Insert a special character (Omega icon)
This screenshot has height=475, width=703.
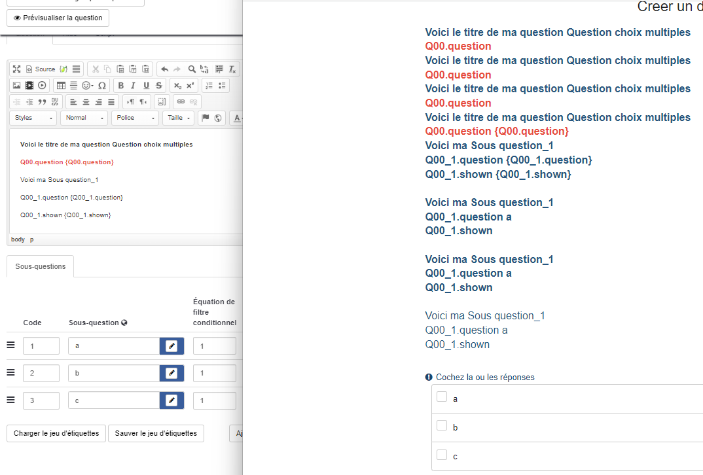[x=101, y=85]
